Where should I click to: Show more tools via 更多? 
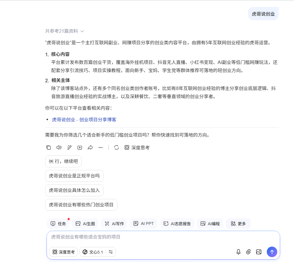[x=238, y=223]
